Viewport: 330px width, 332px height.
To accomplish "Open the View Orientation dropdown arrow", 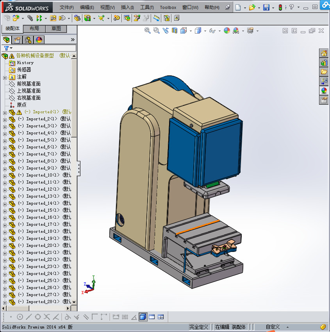I will (x=191, y=31).
